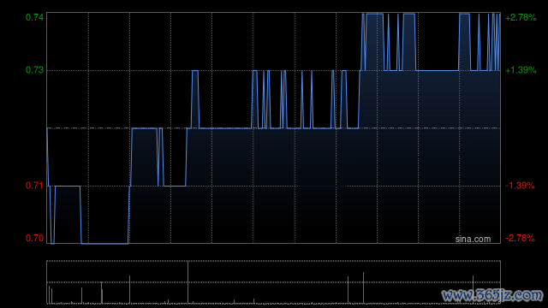Click the -2.78% percentage label
The image size is (548, 308).
tap(520, 238)
